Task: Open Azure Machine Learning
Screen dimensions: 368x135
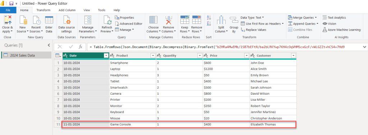Action: pos(341,30)
